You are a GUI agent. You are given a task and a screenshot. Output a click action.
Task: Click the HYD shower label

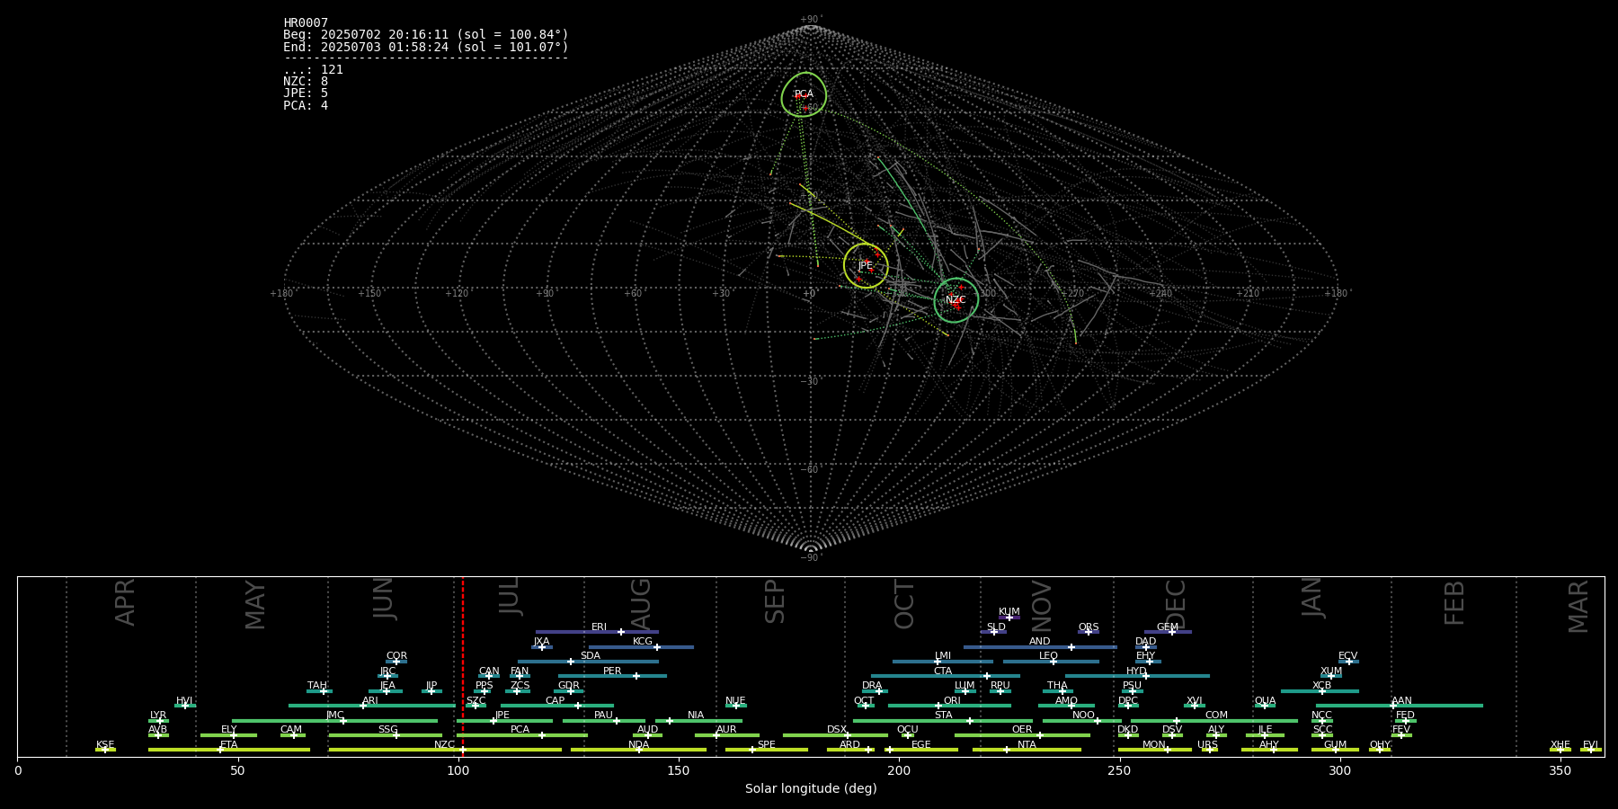click(x=1136, y=671)
